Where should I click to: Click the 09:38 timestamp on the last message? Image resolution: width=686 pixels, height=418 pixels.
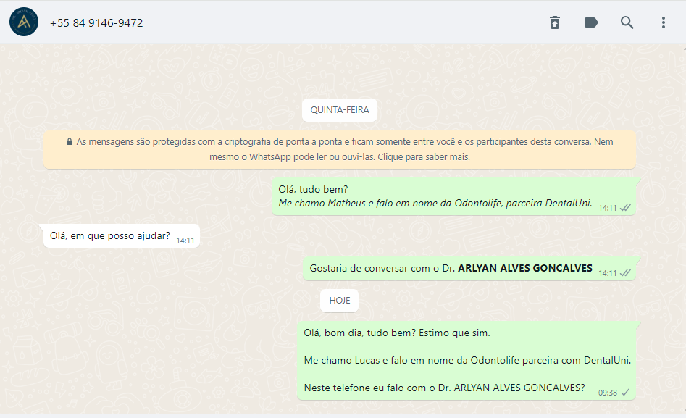point(608,393)
